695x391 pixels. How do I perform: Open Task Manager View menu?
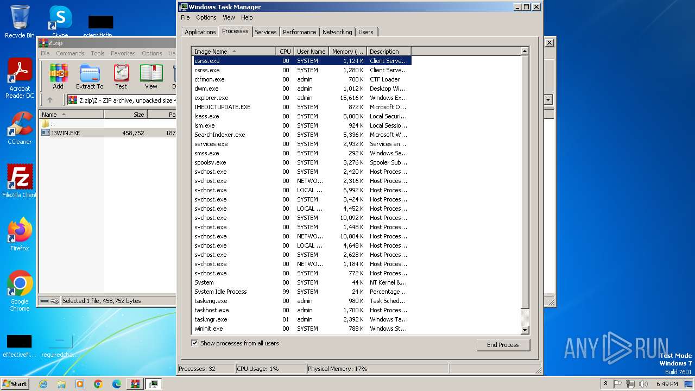click(x=229, y=17)
